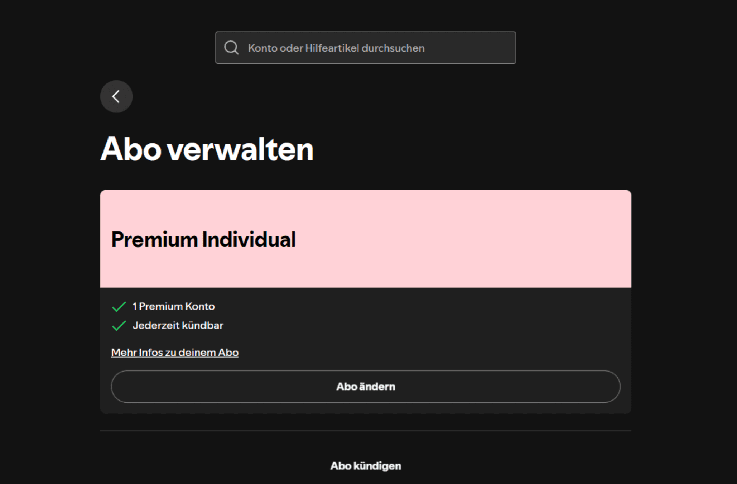Screen dimensions: 737x484
Task: Click the 1 Premium Konto list entry
Action: tap(173, 307)
